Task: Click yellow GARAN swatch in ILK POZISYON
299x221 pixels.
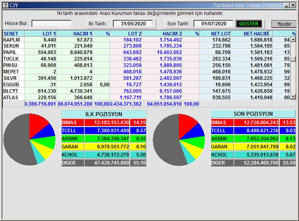Action: 73,147
